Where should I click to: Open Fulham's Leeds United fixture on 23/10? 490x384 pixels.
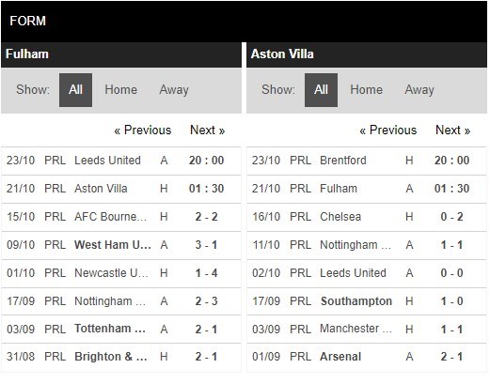click(x=121, y=161)
